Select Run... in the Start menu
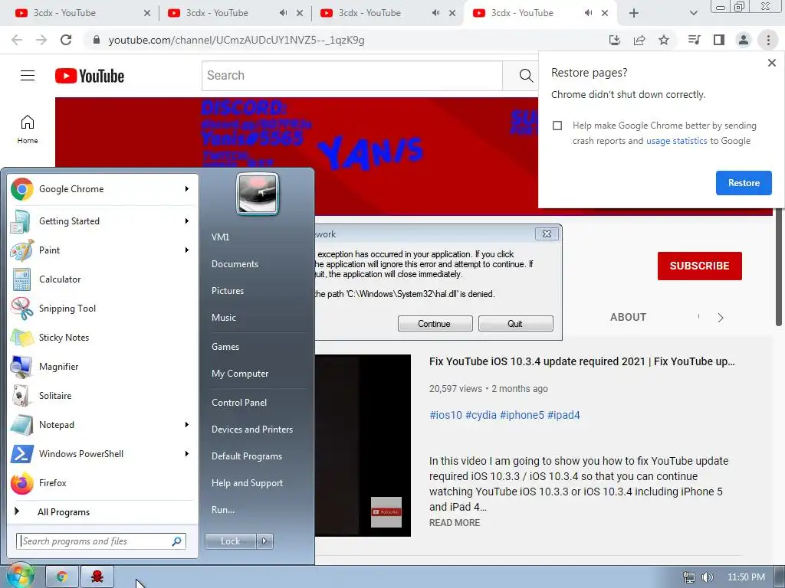Image resolution: width=785 pixels, height=588 pixels. coord(223,510)
